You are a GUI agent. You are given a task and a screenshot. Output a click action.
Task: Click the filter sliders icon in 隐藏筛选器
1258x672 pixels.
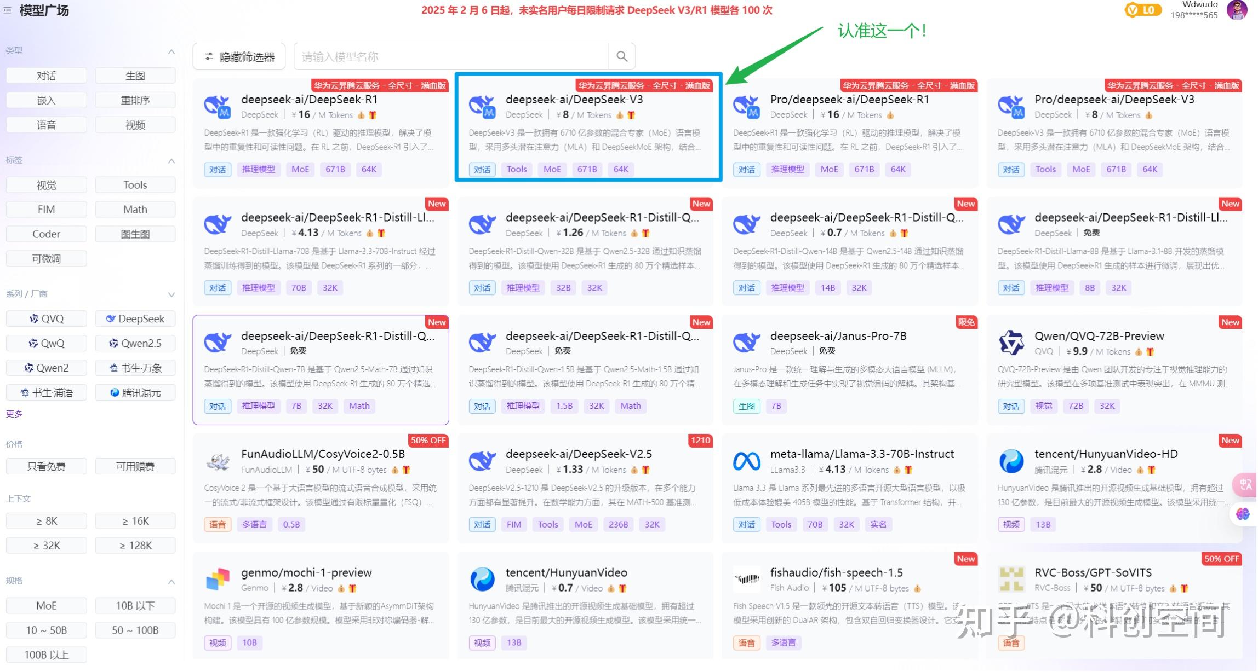pyautogui.click(x=209, y=56)
